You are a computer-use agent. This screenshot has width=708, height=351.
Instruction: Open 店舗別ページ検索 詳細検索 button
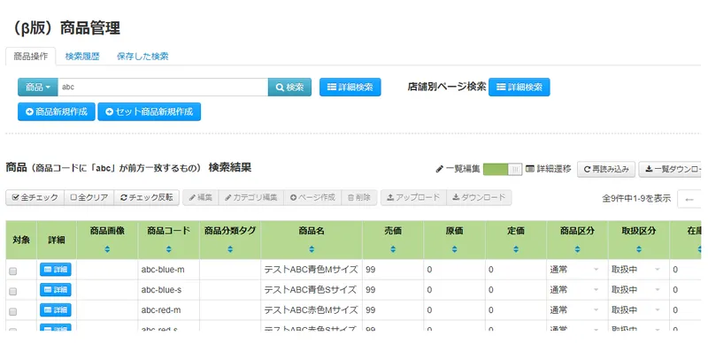[x=519, y=87]
